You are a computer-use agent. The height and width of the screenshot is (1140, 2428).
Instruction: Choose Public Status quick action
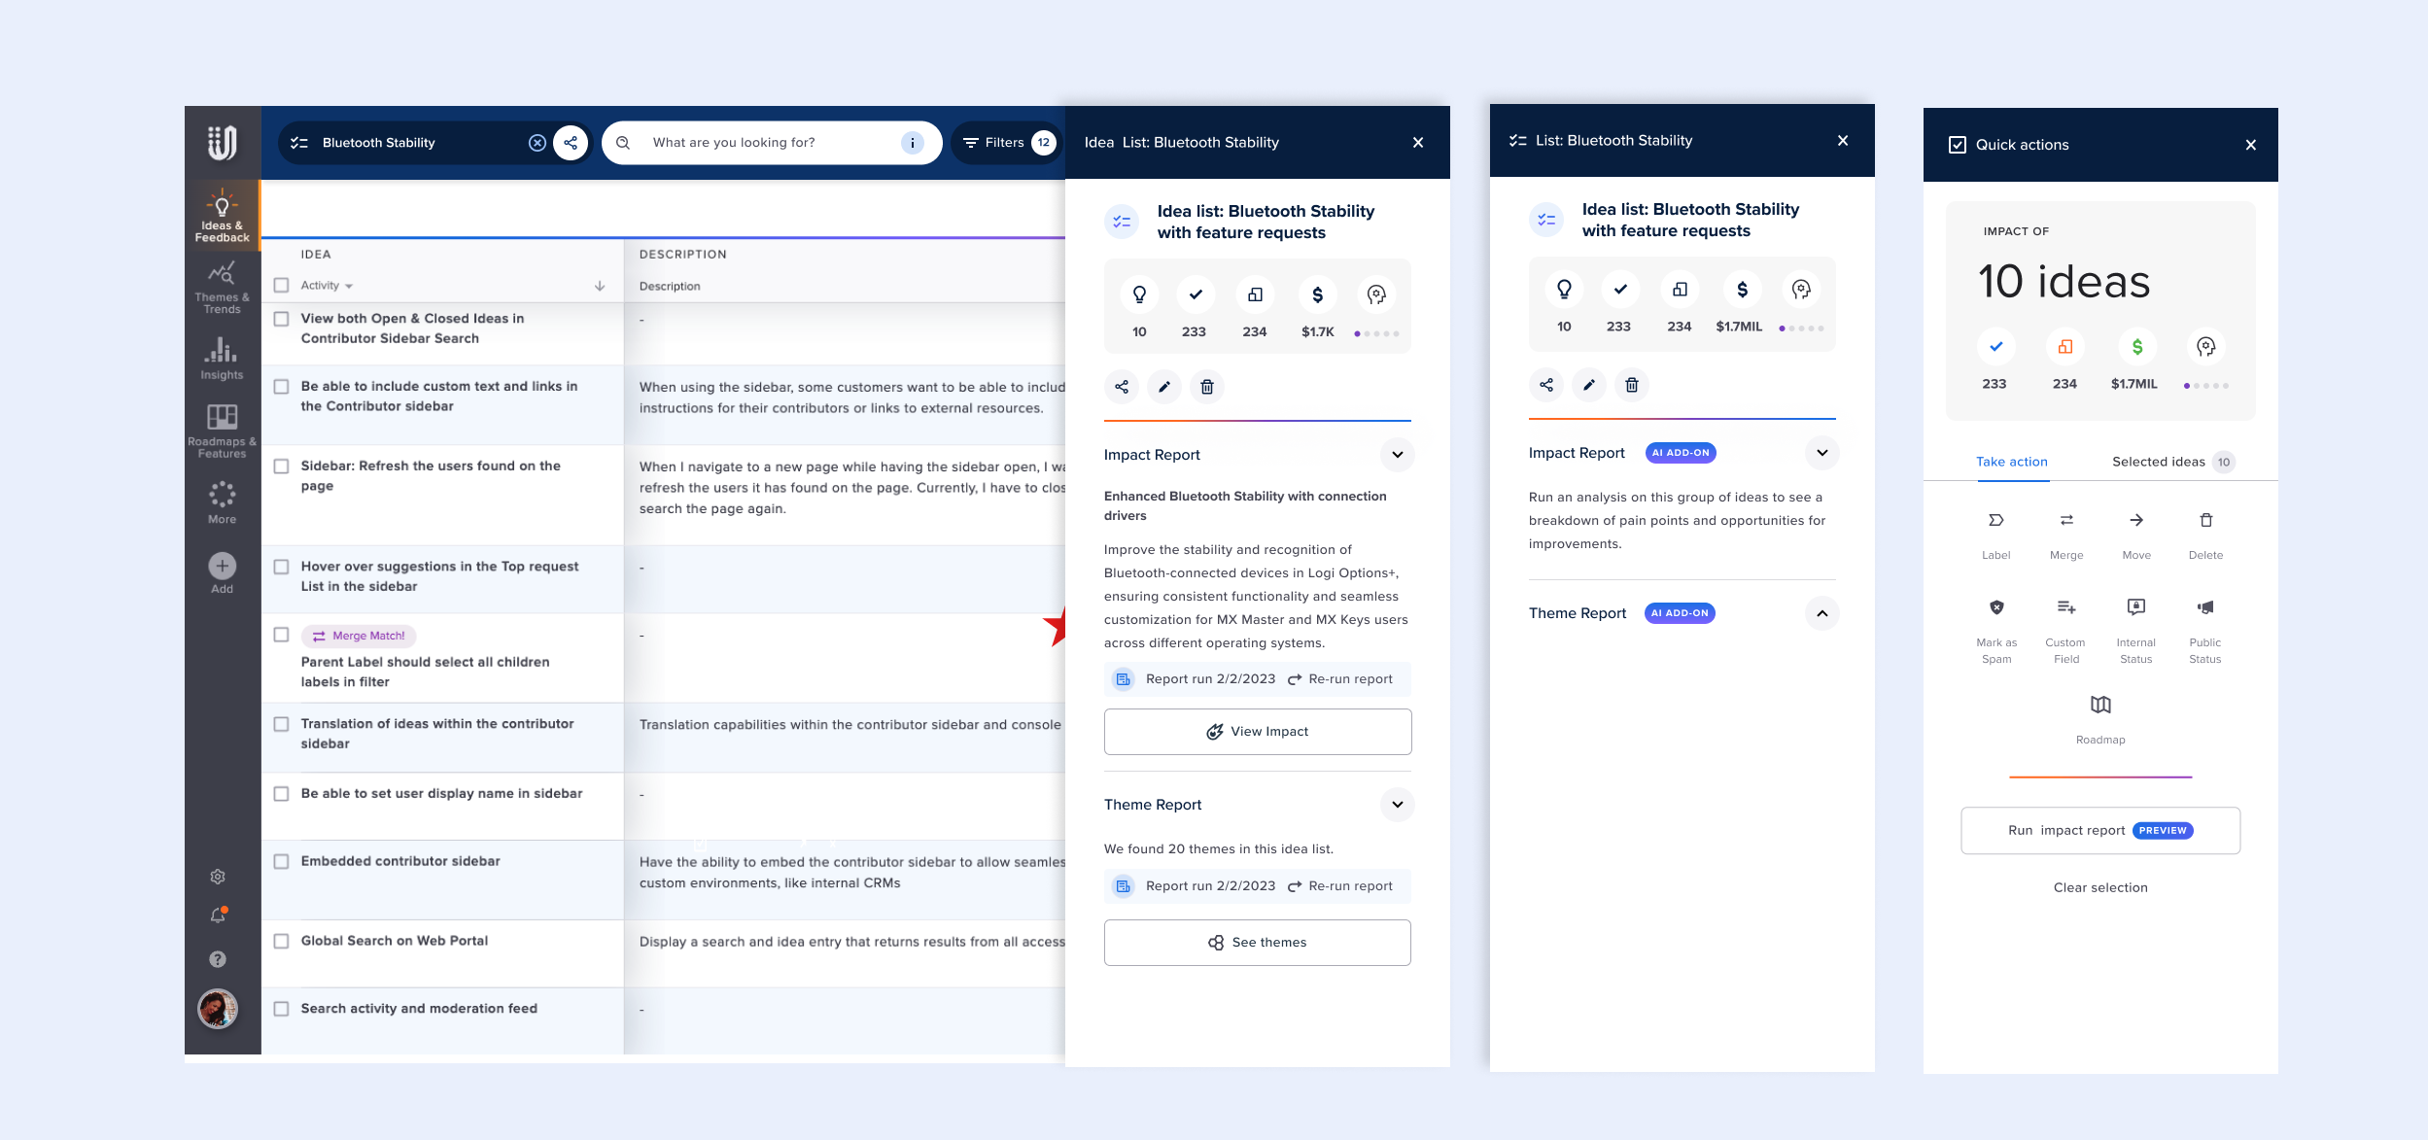(2205, 630)
